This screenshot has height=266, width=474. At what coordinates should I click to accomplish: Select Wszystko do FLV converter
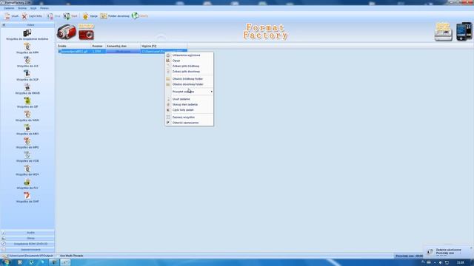[x=27, y=184]
